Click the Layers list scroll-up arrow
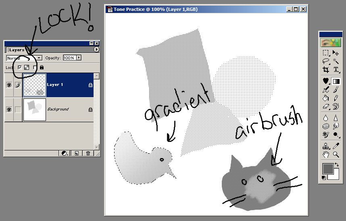The height and width of the screenshot is (221, 346). (97, 76)
